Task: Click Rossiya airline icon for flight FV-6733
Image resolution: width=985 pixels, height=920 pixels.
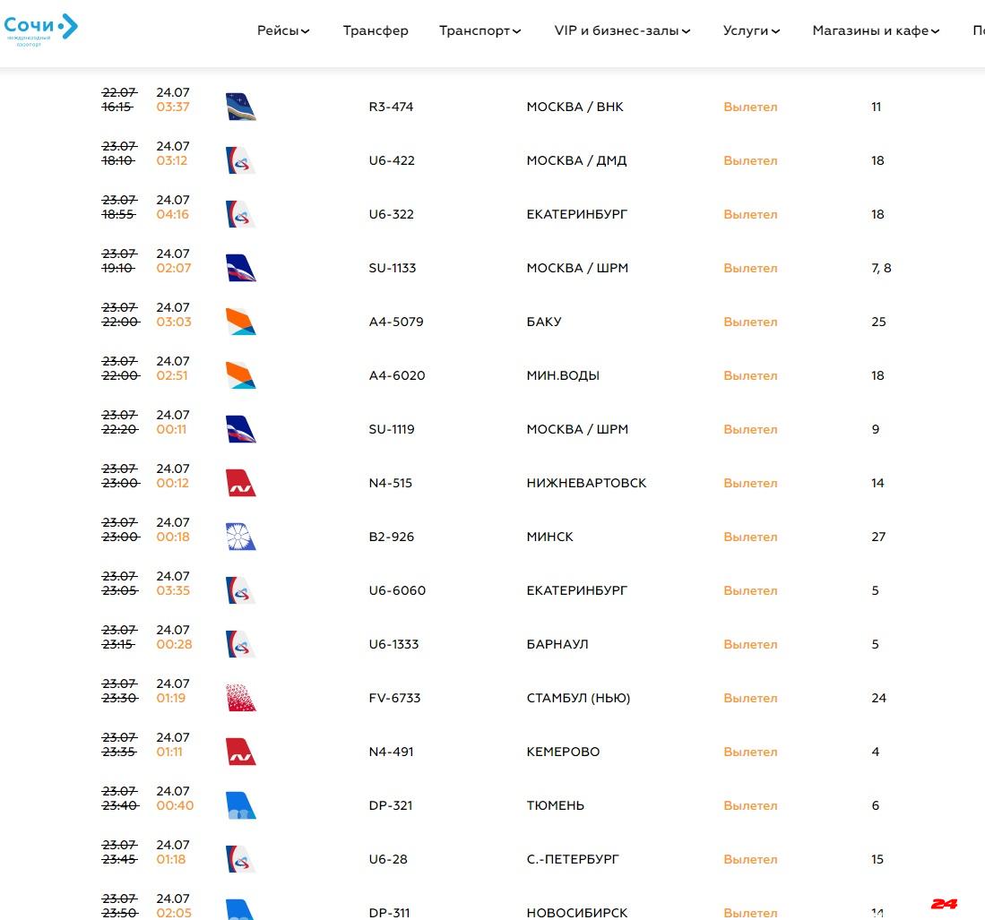Action: point(240,698)
